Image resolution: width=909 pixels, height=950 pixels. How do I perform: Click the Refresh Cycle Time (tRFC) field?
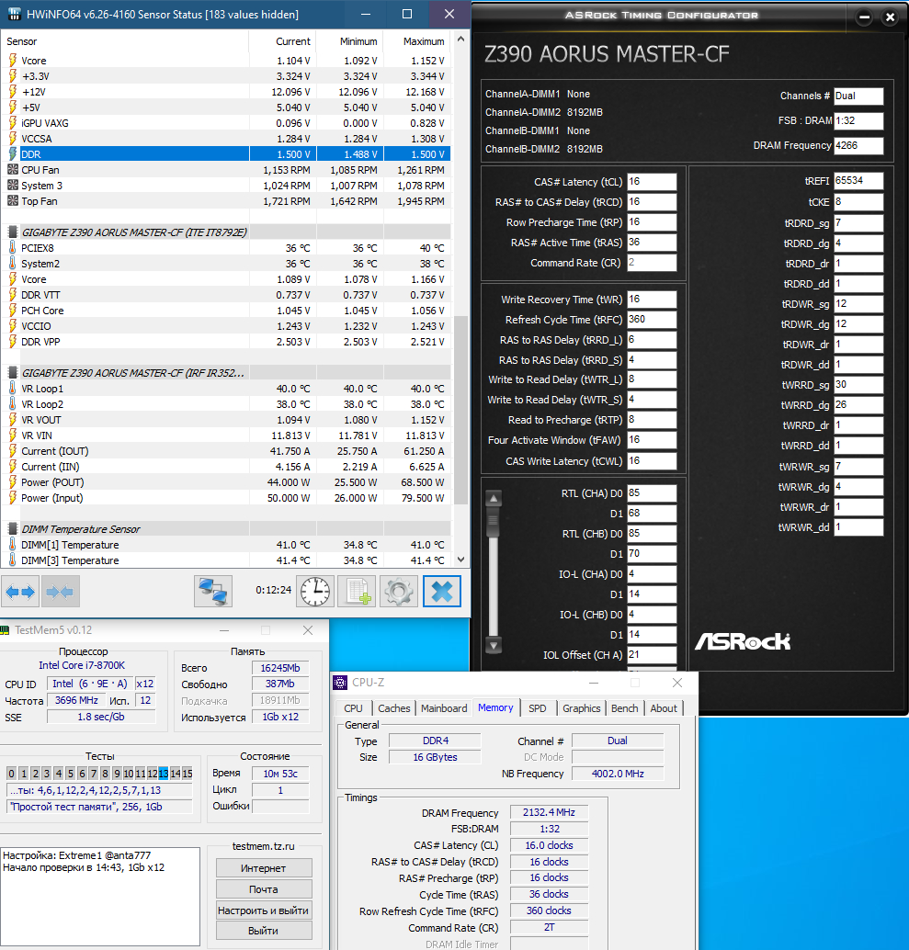coord(652,320)
